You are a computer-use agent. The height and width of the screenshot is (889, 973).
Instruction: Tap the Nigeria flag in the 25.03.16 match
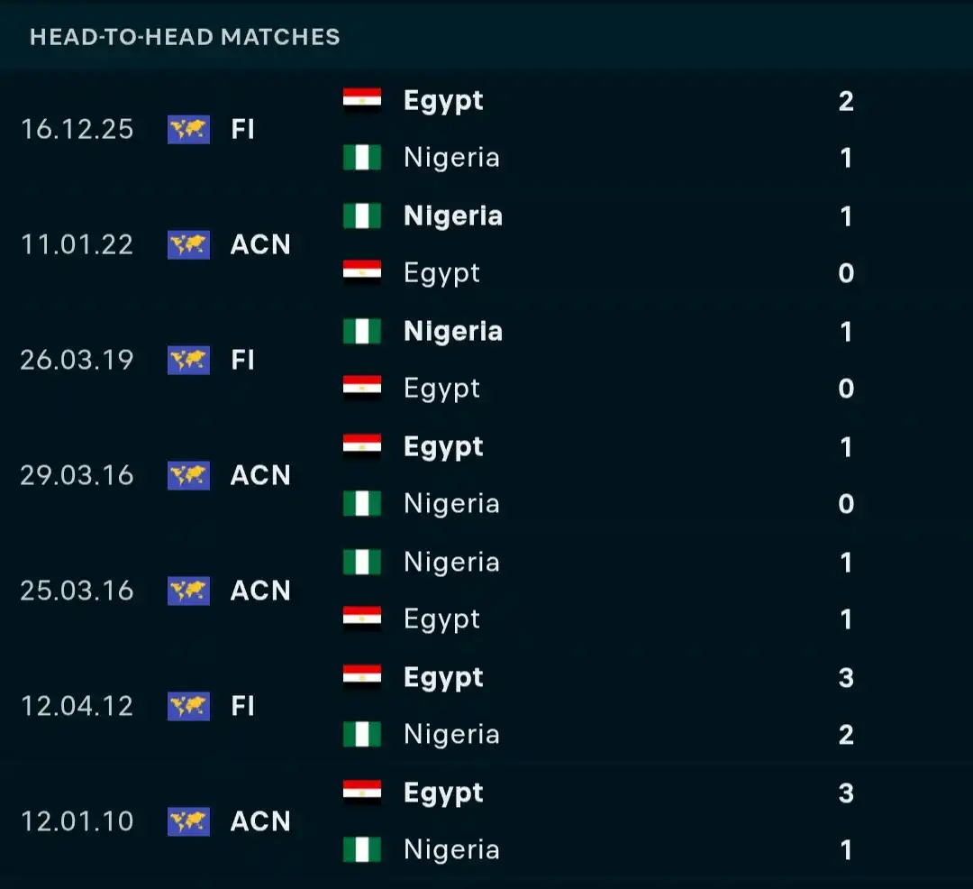362,562
